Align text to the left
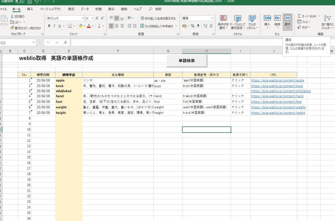 point(111,26)
